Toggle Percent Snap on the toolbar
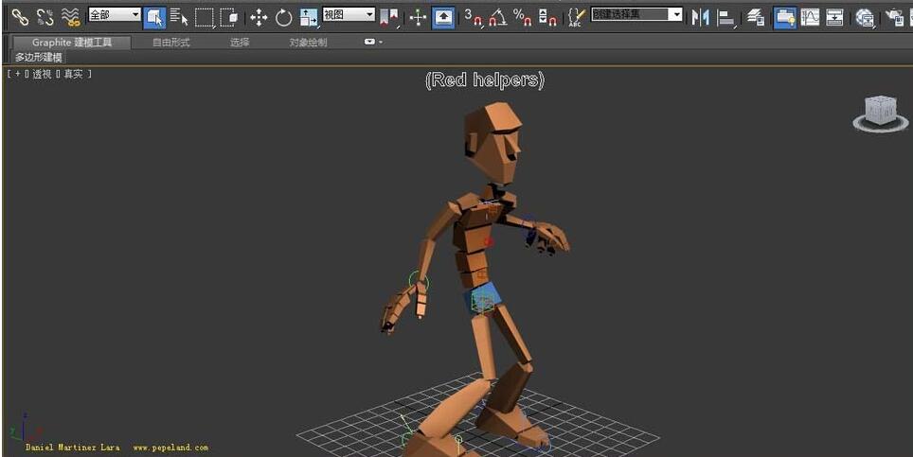This screenshot has width=913, height=457. (522, 17)
